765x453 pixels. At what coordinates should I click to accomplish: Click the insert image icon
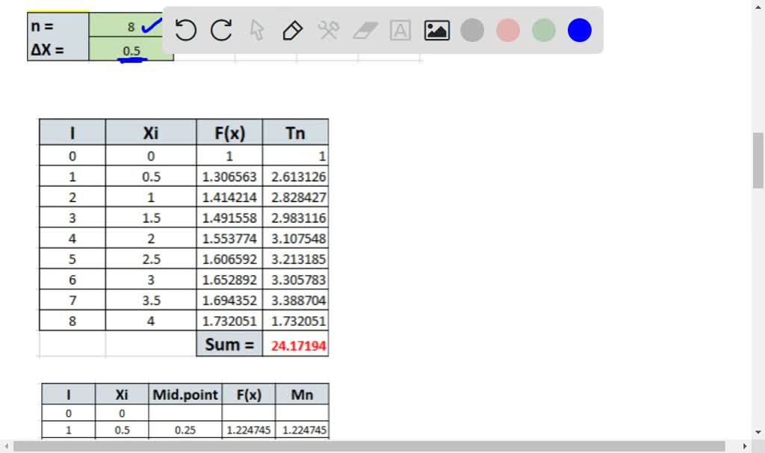[436, 30]
